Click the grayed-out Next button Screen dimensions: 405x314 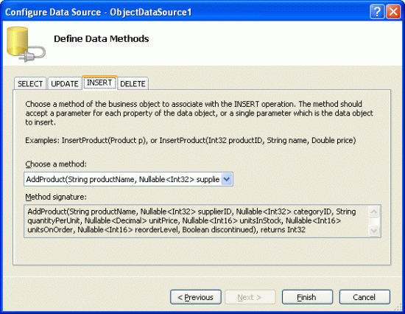(x=250, y=297)
